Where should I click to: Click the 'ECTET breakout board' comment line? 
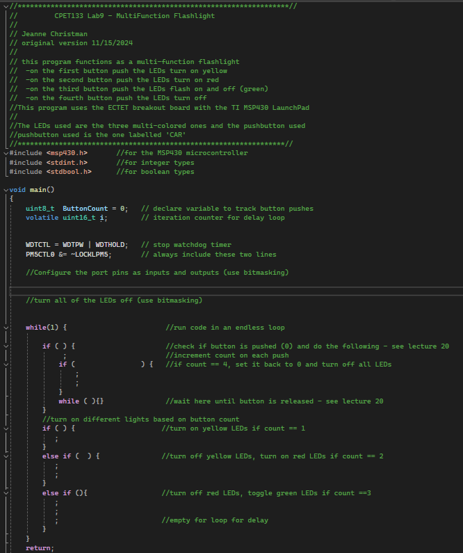(x=159, y=108)
